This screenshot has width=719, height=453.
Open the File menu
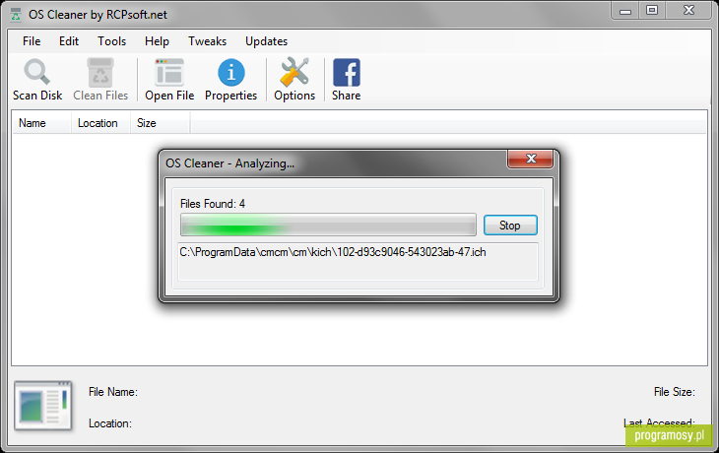(32, 41)
